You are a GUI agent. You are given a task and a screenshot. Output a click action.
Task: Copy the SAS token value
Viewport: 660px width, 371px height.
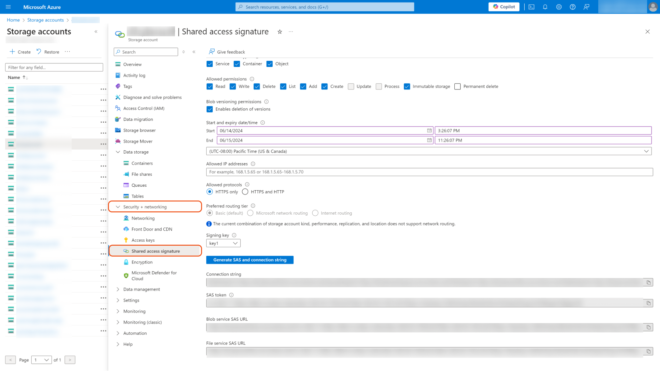[x=648, y=303]
